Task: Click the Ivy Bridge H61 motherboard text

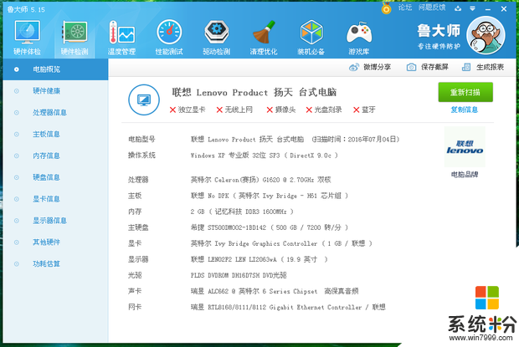Action: tap(270, 196)
